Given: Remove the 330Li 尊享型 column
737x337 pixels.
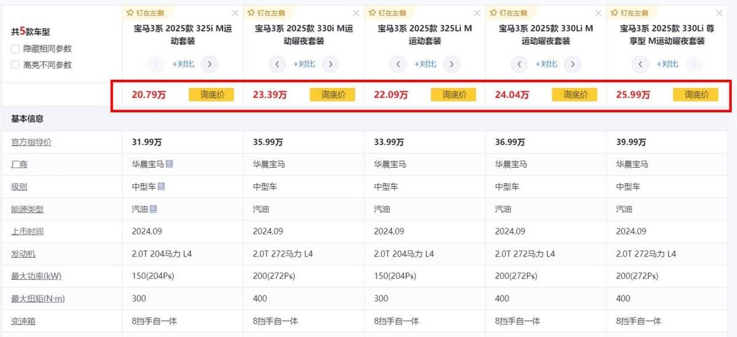Looking at the screenshot, I should [720, 13].
